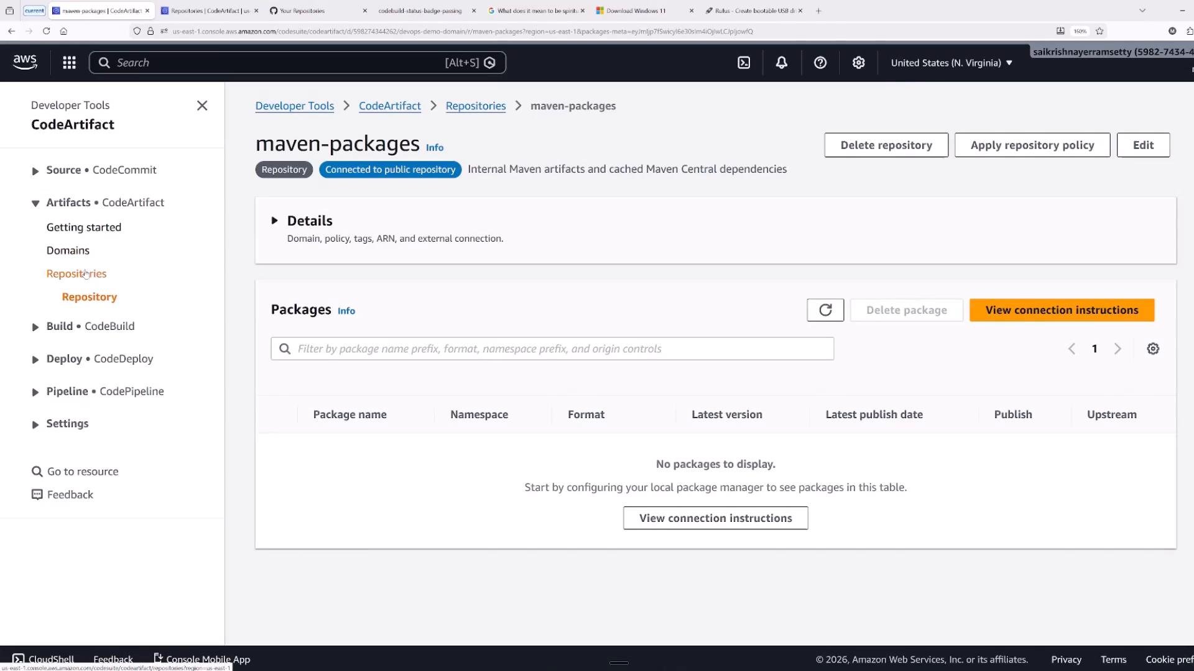Go to next packages page arrow

click(1118, 349)
